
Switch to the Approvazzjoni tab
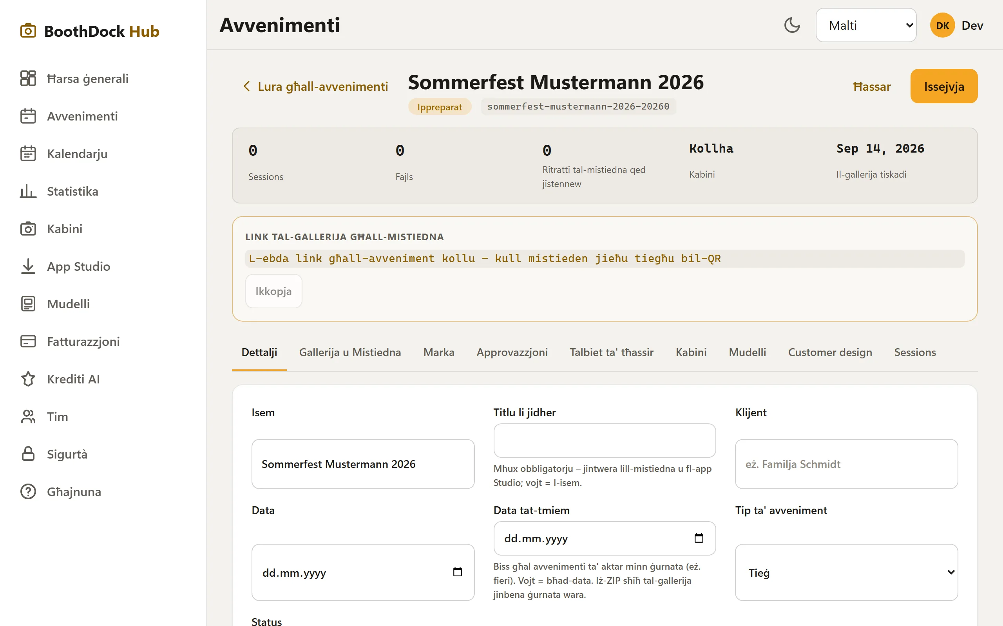[512, 353]
